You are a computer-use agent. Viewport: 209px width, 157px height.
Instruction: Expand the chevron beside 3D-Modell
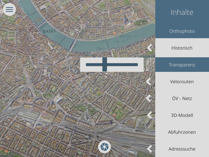point(150,115)
